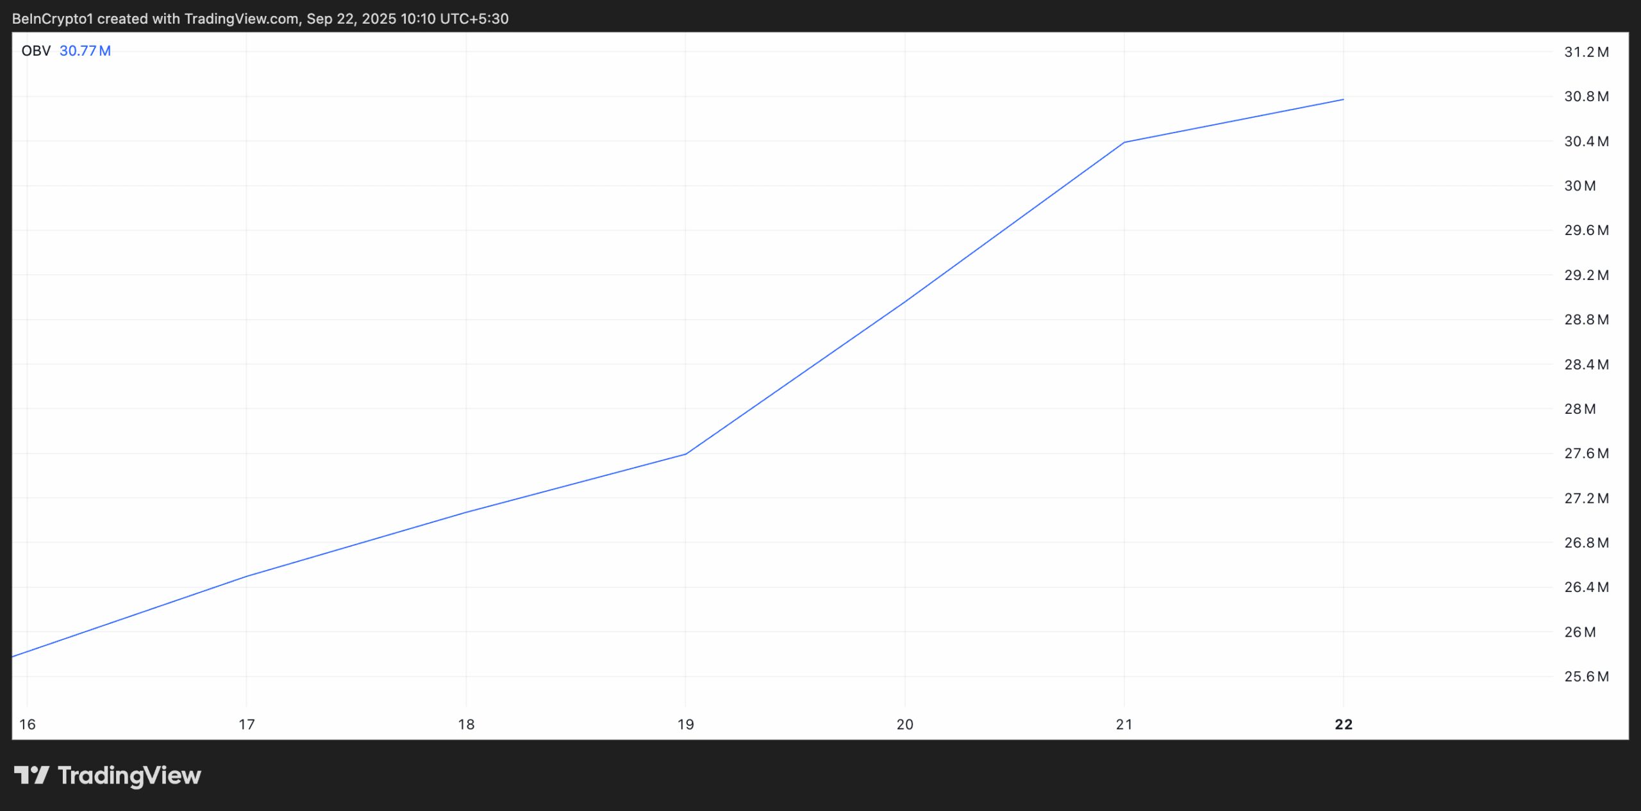Toggle visibility of the OBV indicator
The image size is (1641, 811).
click(x=35, y=51)
